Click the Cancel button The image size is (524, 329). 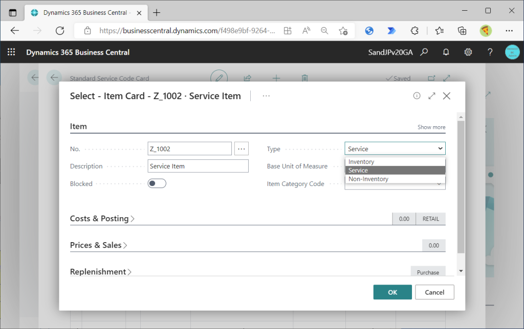(x=434, y=292)
